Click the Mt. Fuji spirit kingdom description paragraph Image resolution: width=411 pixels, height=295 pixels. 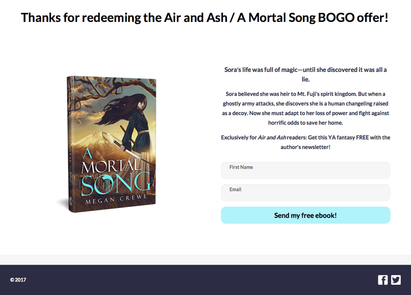coord(305,108)
